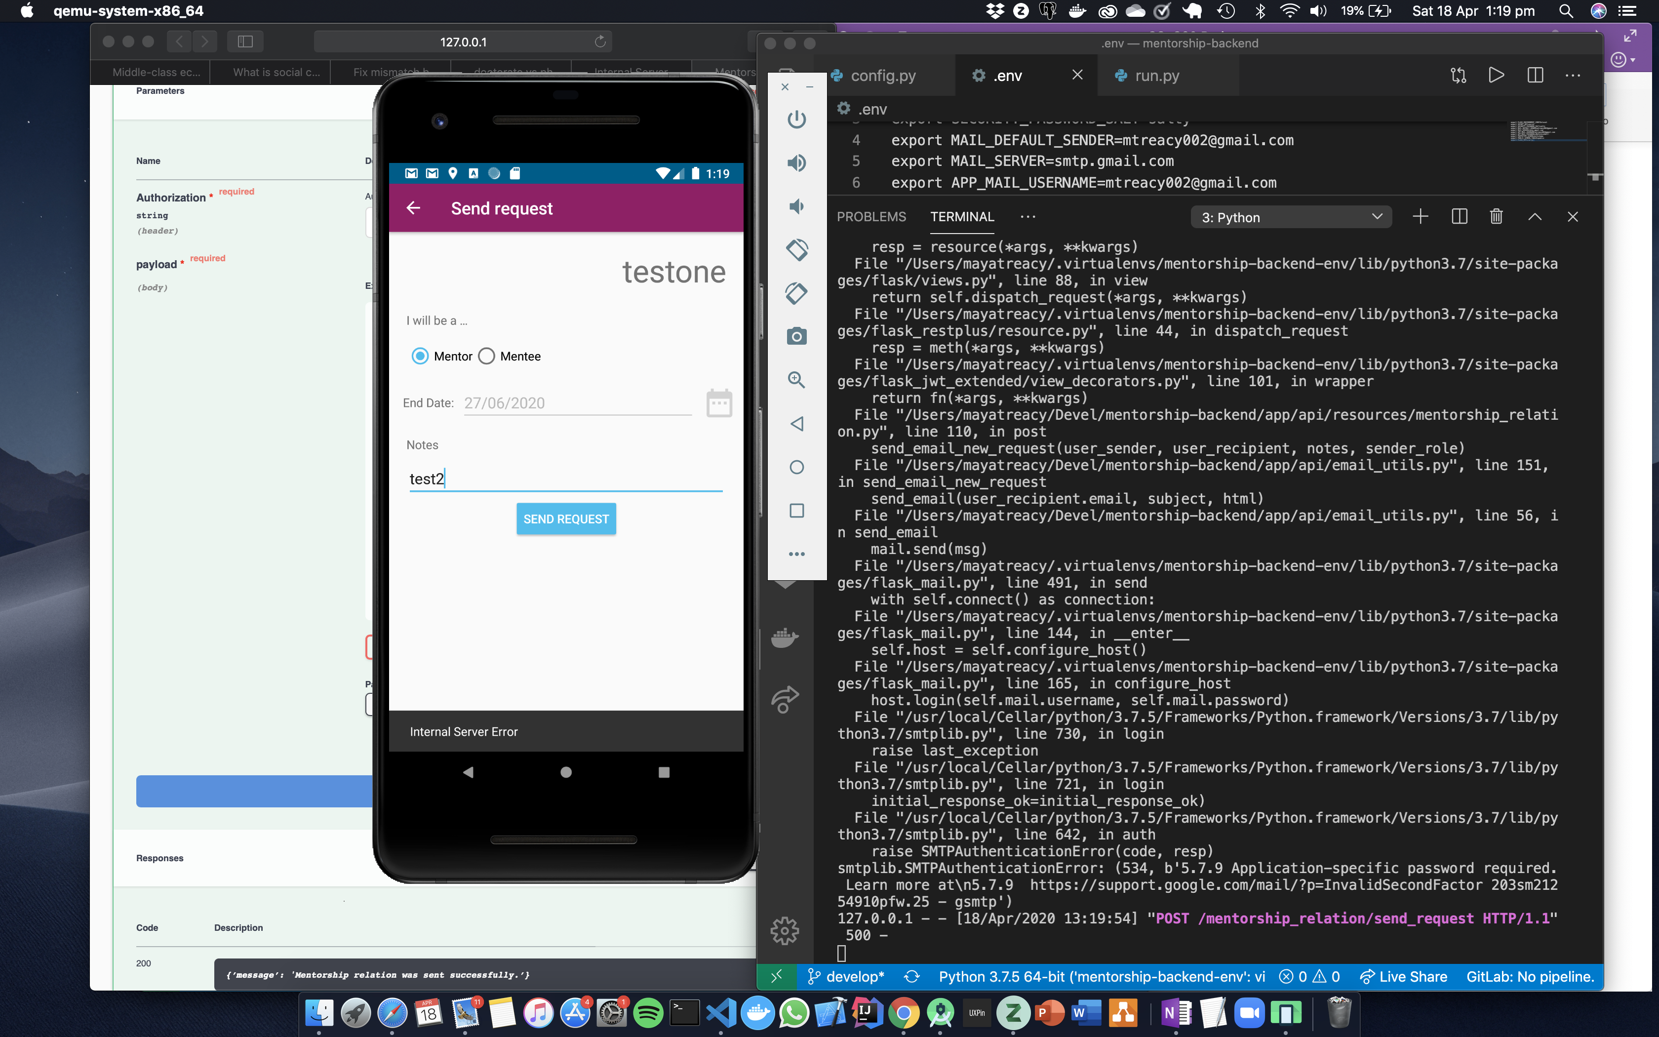Image resolution: width=1659 pixels, height=1037 pixels.
Task: Click the emulator power button icon
Action: click(796, 120)
